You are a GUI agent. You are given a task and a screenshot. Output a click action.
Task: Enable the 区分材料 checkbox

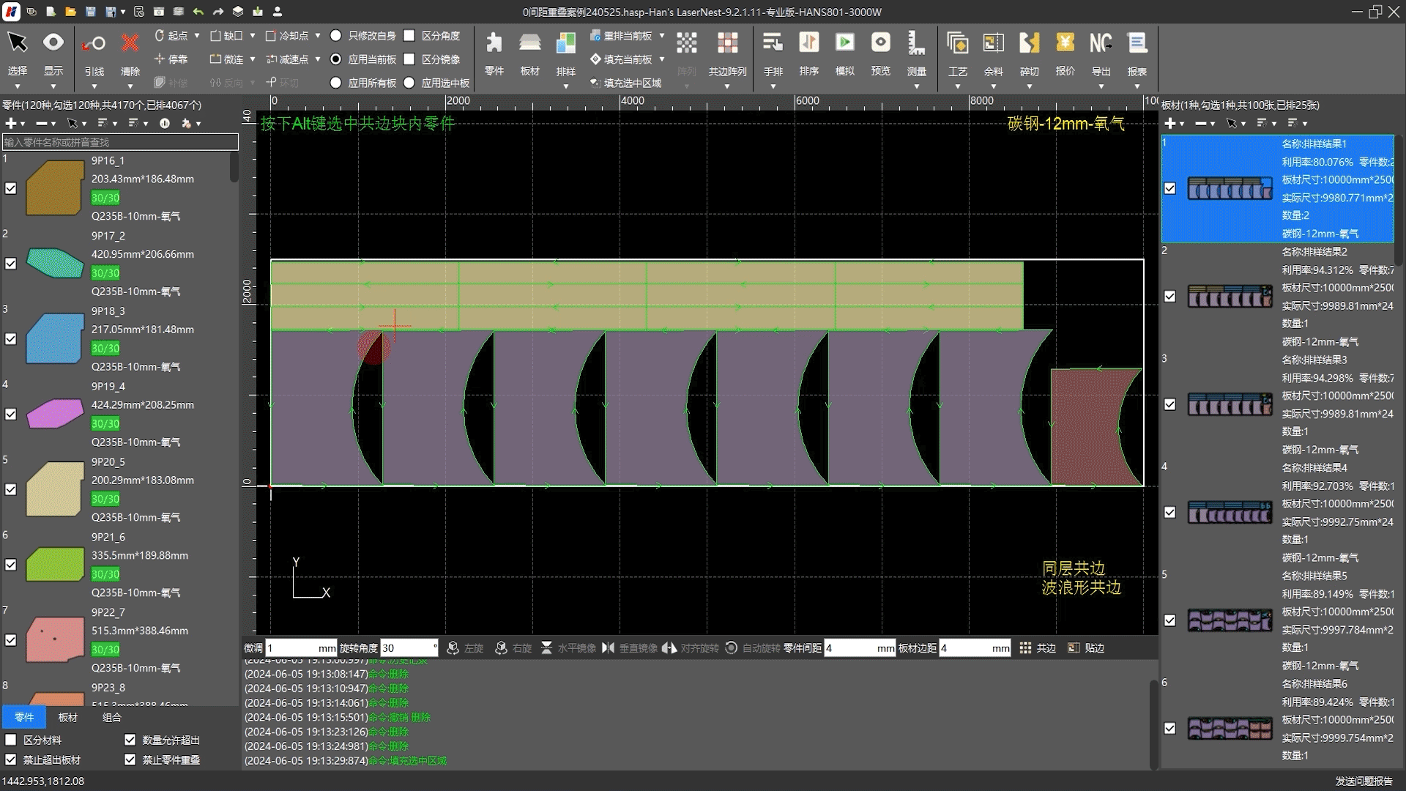pyautogui.click(x=11, y=740)
